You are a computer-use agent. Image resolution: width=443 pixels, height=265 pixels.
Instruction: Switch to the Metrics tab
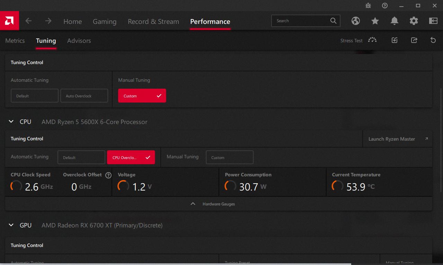coord(15,41)
